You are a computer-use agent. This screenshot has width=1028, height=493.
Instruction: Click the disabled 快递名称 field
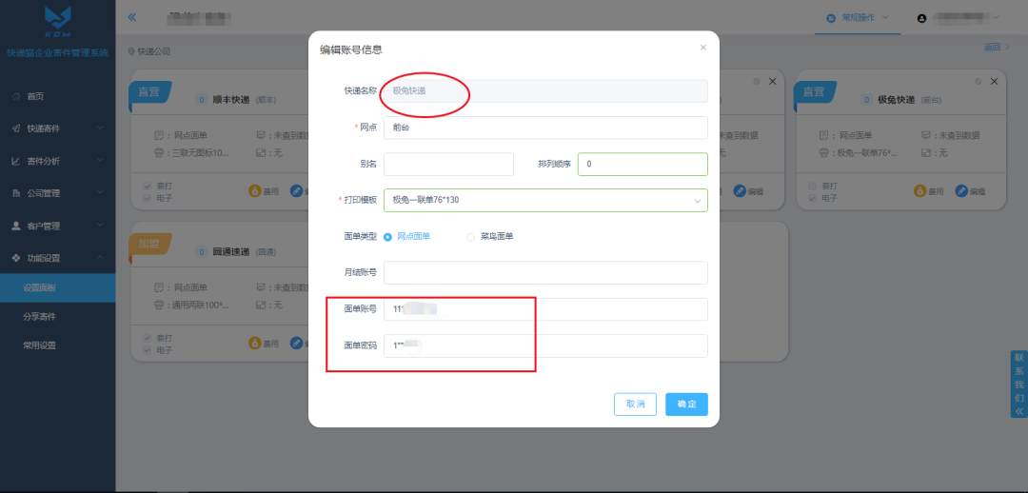pos(545,91)
